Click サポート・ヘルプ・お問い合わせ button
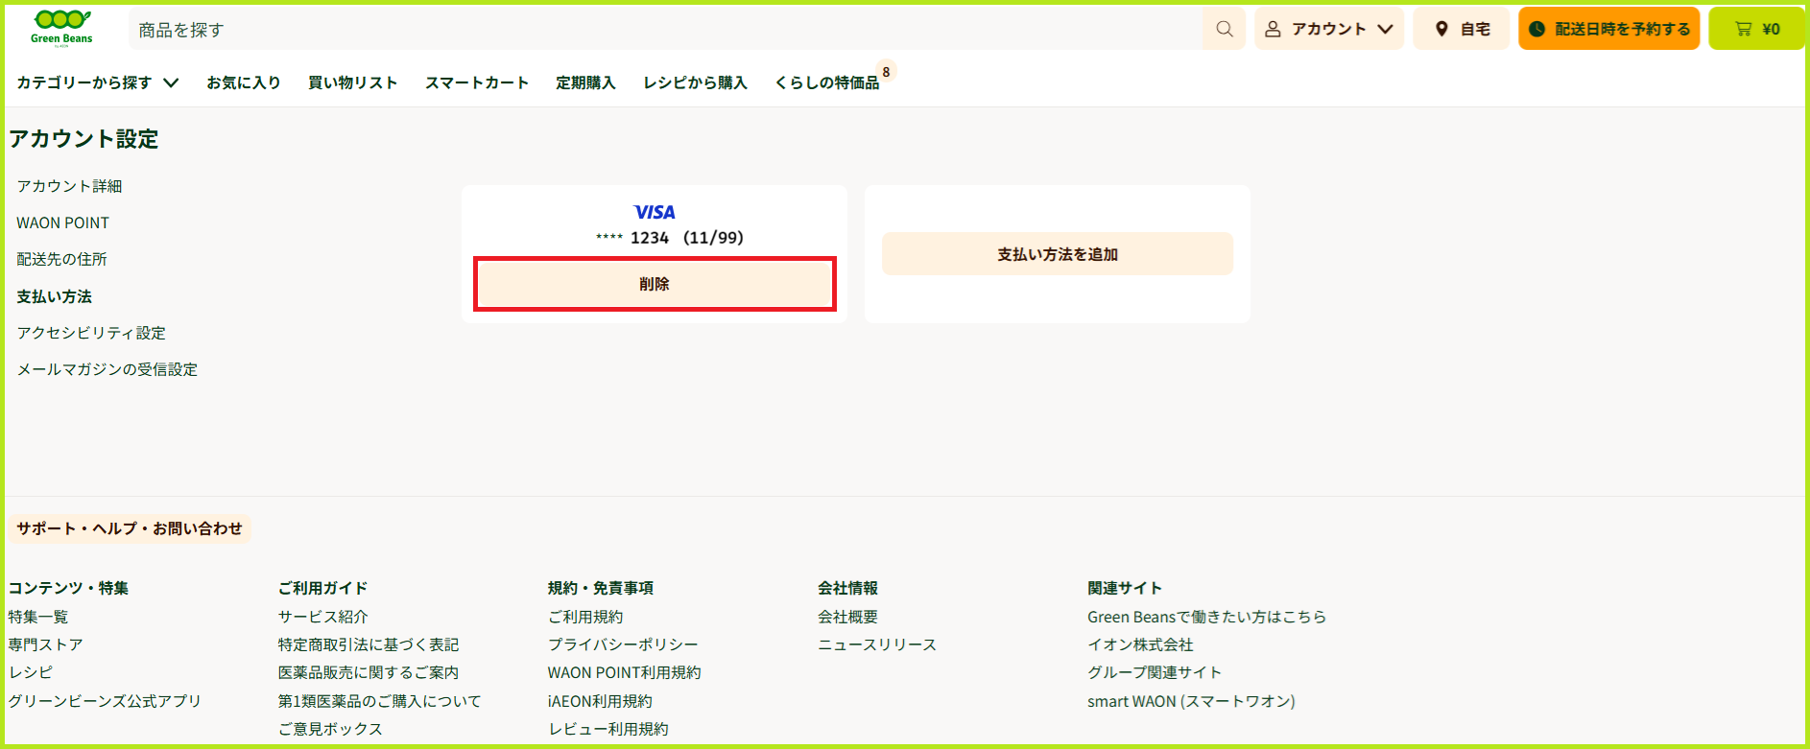 coord(130,528)
